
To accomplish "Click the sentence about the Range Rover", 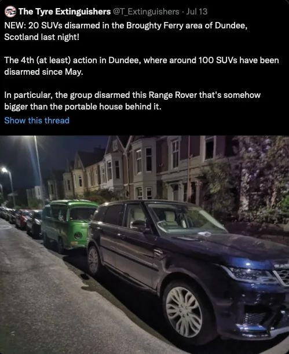I will 133,101.
